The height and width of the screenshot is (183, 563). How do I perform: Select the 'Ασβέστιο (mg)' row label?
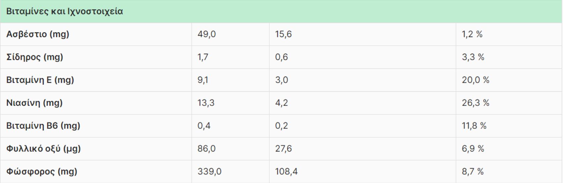38,34
